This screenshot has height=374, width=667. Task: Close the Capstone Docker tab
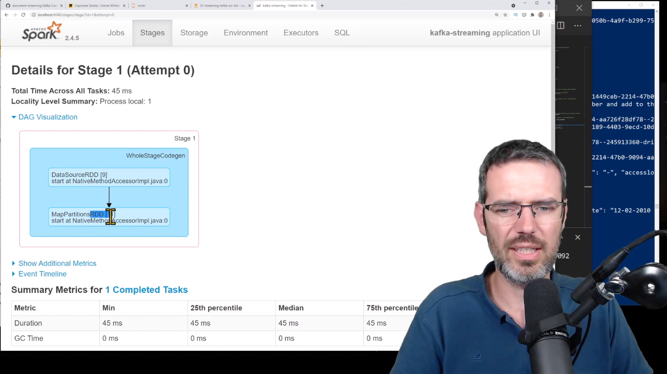click(124, 6)
